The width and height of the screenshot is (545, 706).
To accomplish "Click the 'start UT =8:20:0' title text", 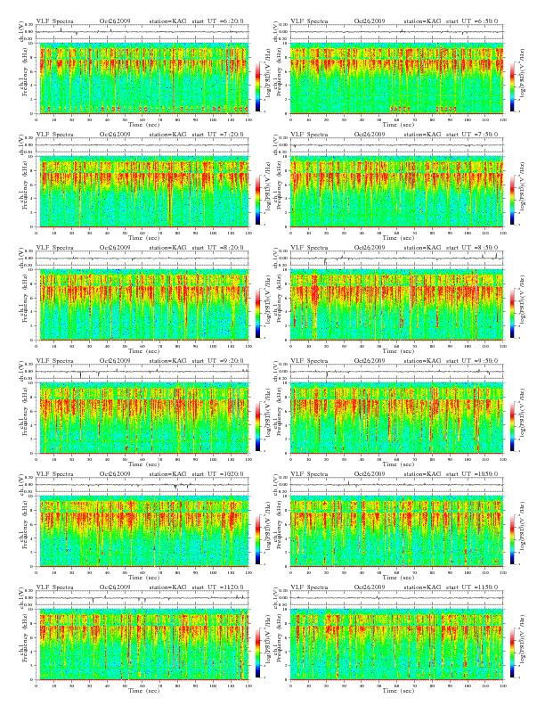I will 218,248.
